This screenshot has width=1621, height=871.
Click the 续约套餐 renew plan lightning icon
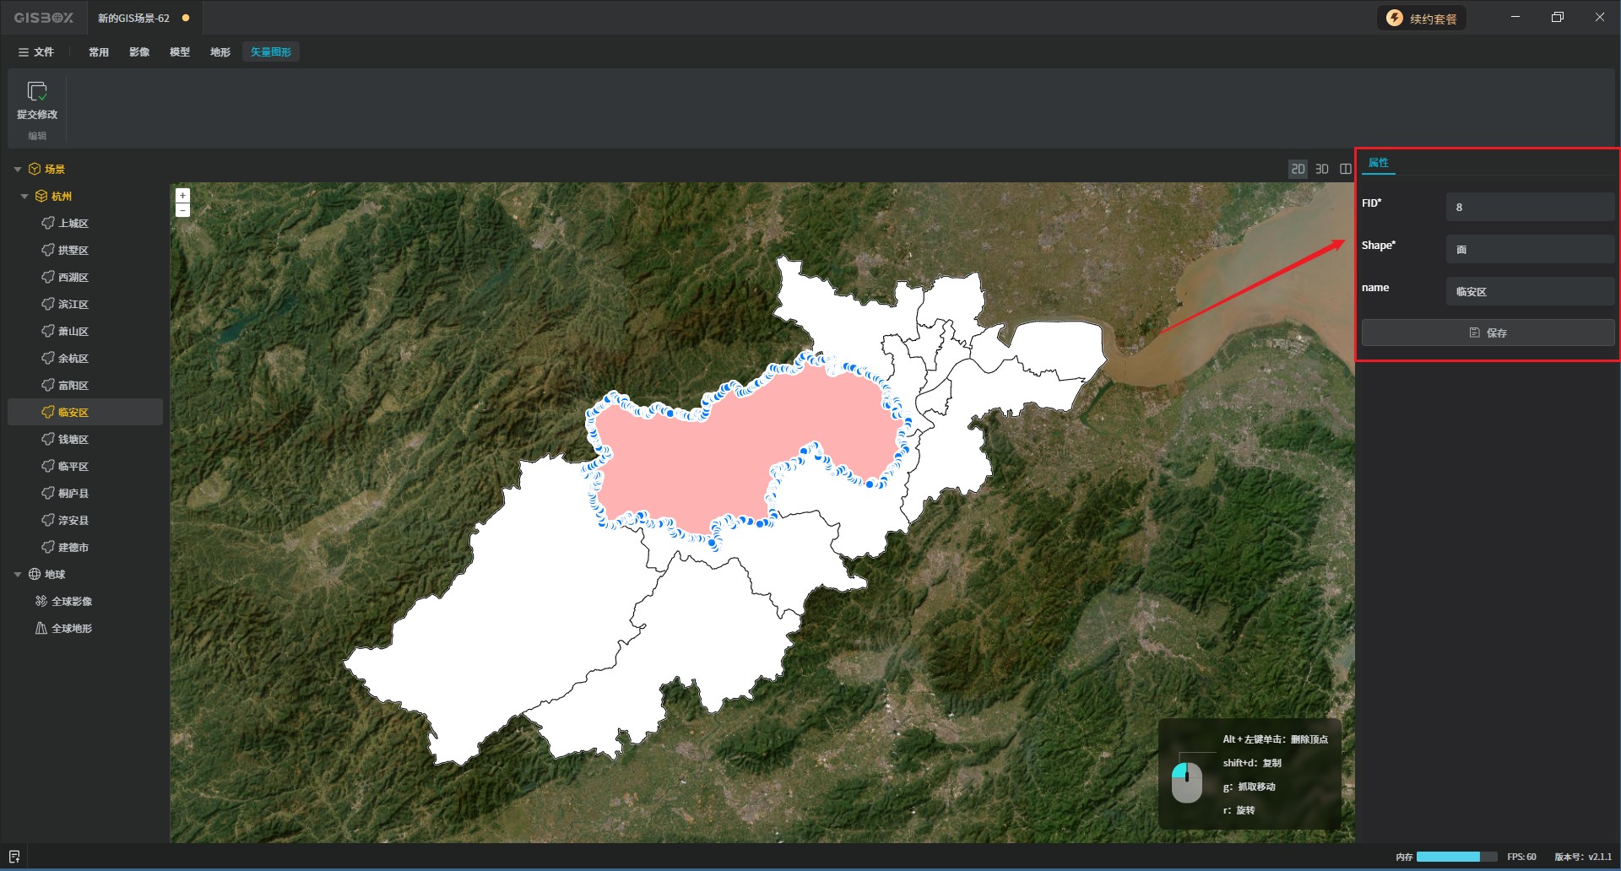pyautogui.click(x=1395, y=19)
